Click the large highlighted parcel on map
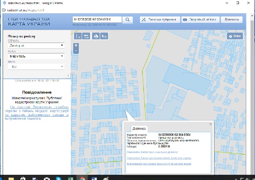The height and width of the screenshot is (180, 255). click(187, 79)
